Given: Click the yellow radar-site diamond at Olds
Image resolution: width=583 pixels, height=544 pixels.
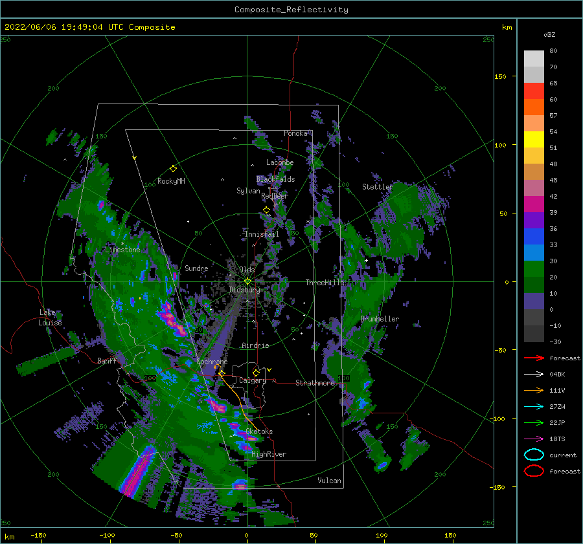Looking at the screenshot, I should coord(247,281).
